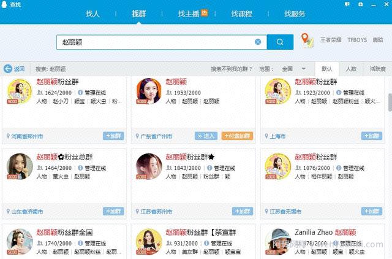Image resolution: width=392 pixels, height=259 pixels.
Task: Open the group titled 赵丽颖 with 1953/2000
Action: [176, 82]
